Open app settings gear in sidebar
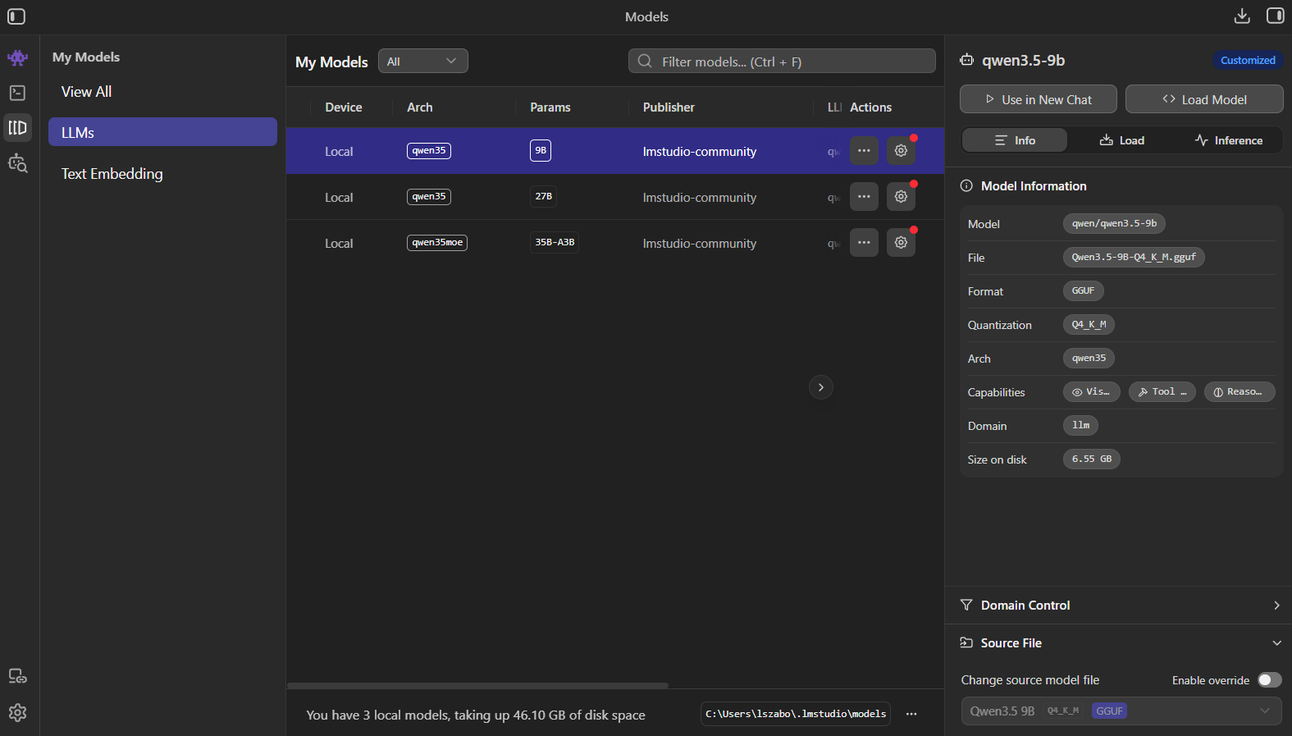The width and height of the screenshot is (1292, 736). coord(17,712)
